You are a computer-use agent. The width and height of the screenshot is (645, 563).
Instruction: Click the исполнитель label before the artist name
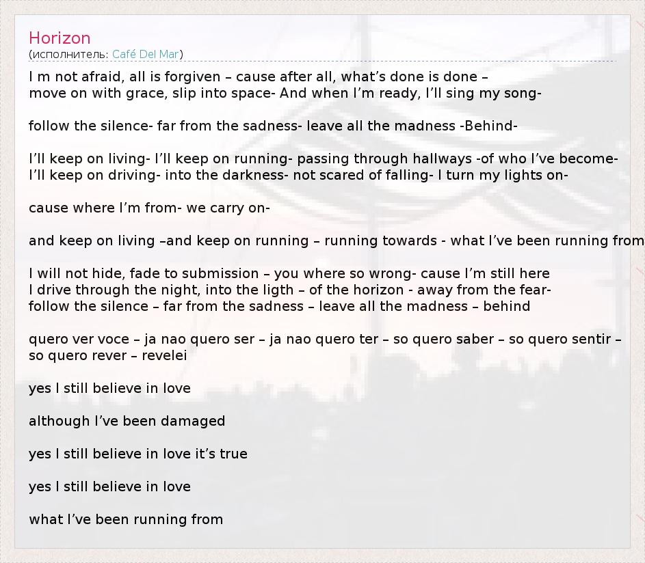[69, 54]
